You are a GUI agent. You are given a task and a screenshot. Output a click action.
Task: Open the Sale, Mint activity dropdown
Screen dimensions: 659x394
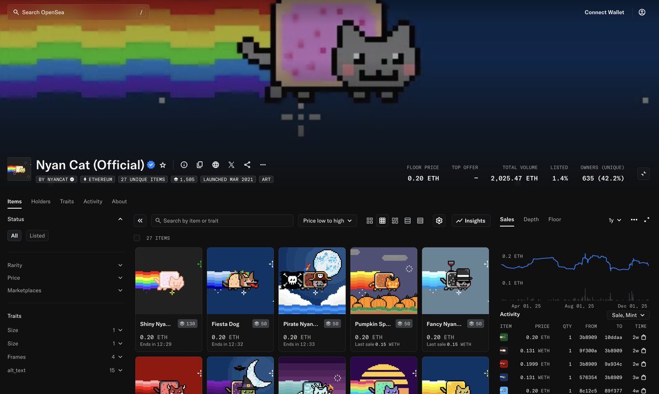tap(628, 315)
